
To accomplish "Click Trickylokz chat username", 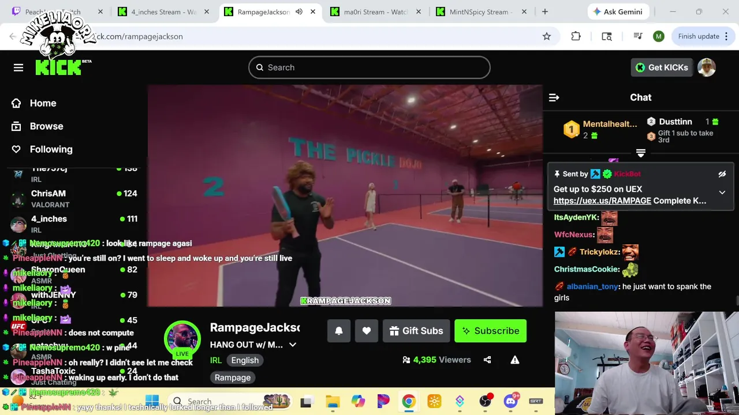I will (599, 252).
